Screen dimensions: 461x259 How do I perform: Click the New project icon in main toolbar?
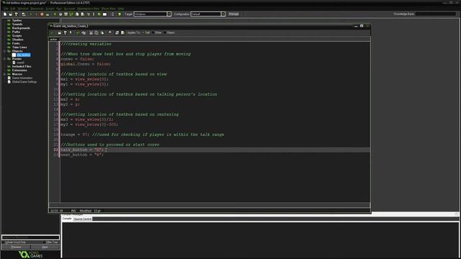5,14
